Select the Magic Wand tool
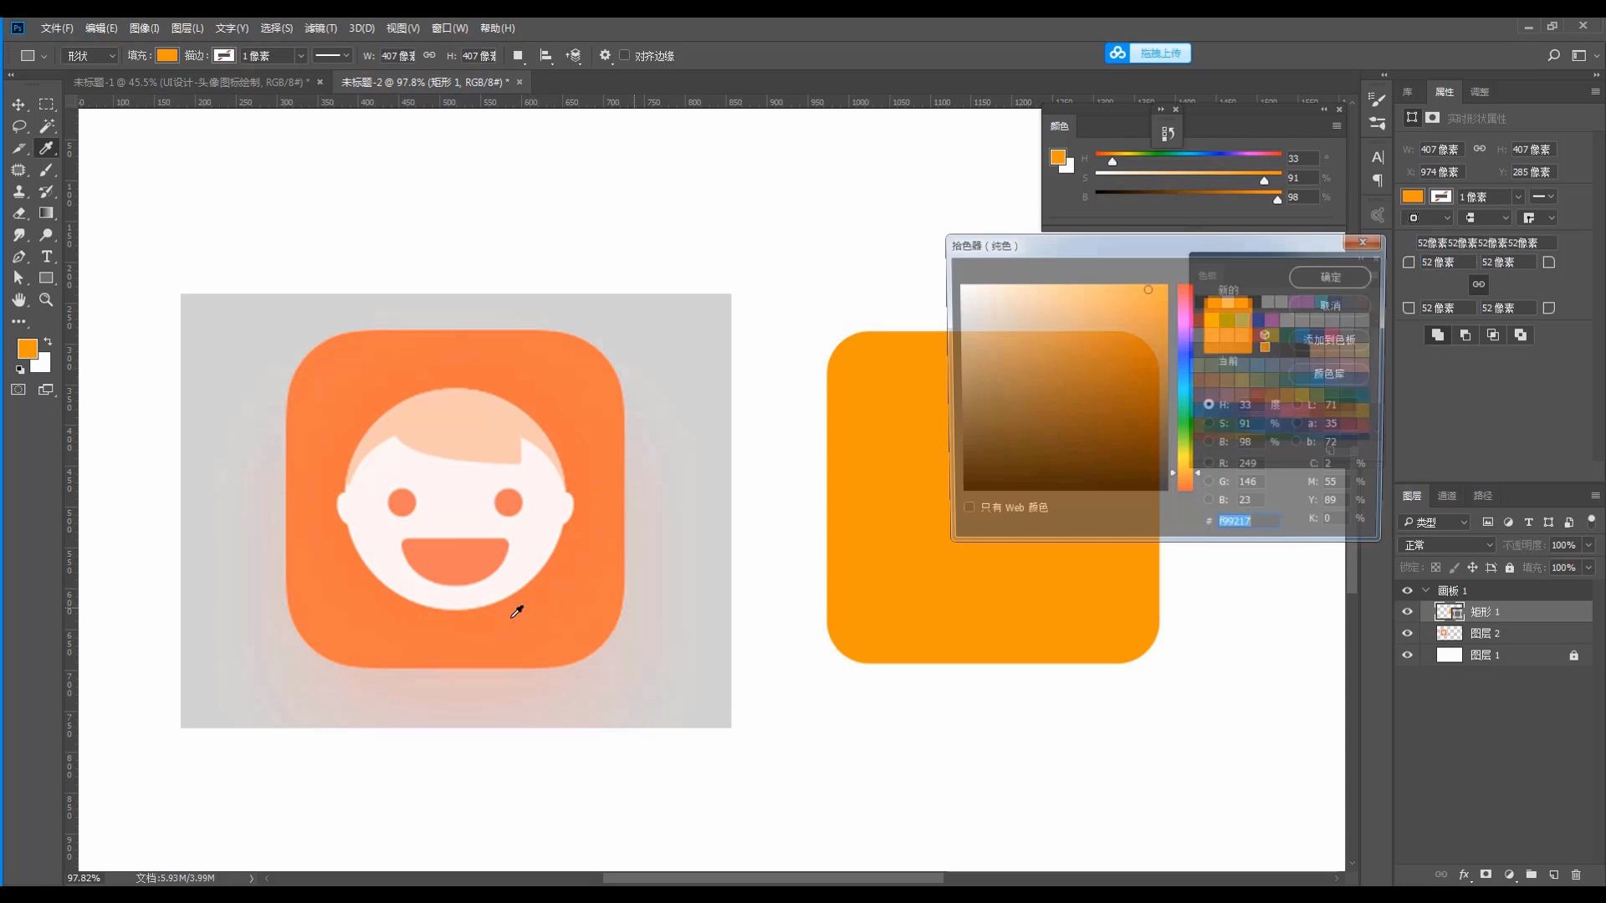1606x903 pixels. point(47,126)
